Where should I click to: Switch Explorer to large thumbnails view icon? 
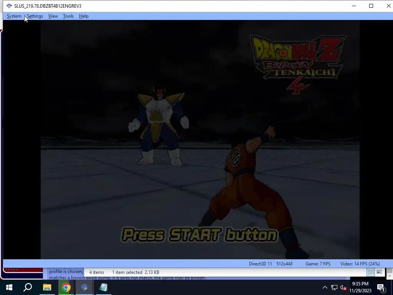[x=379, y=272]
